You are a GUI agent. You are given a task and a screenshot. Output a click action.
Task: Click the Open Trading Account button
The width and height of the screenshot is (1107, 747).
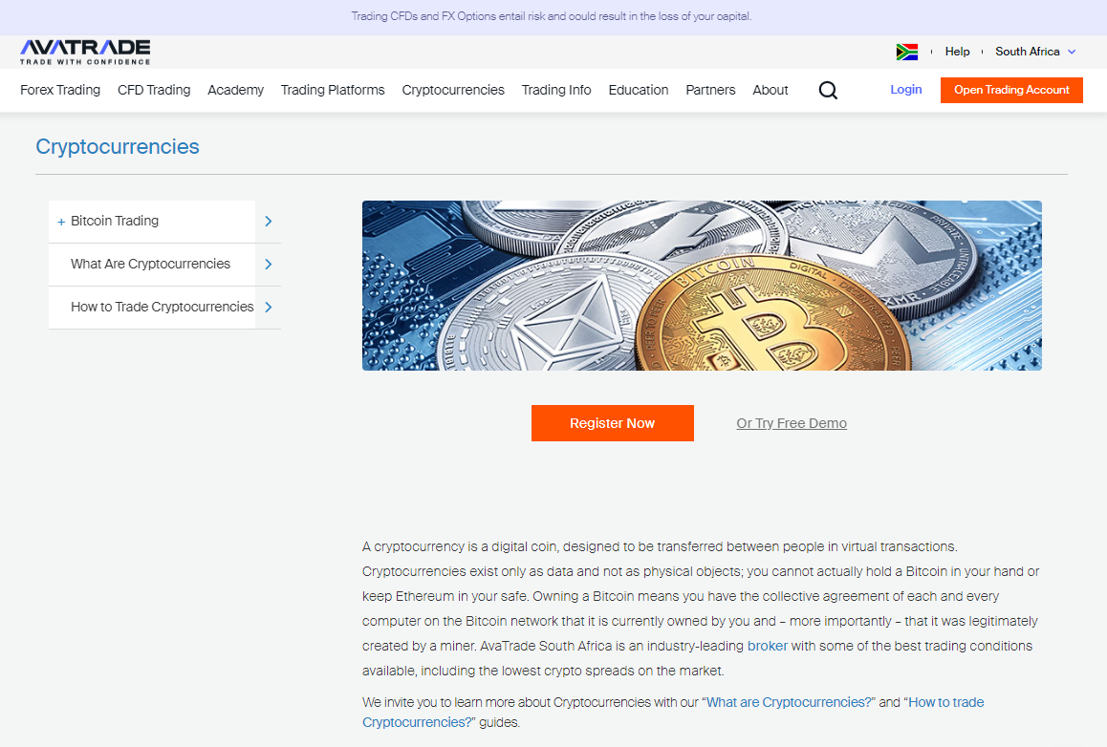coord(1010,90)
